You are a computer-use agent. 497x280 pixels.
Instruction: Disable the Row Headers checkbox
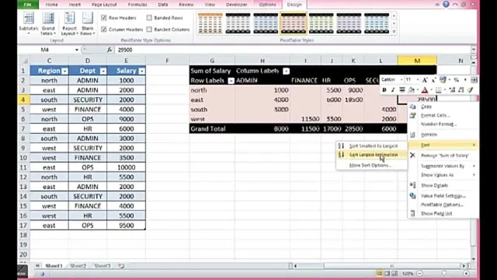pos(104,18)
